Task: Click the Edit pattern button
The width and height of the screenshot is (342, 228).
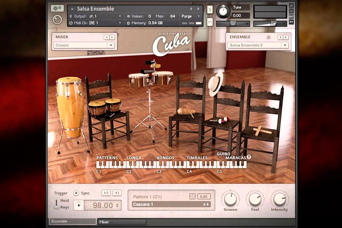Action: pyautogui.click(x=203, y=196)
